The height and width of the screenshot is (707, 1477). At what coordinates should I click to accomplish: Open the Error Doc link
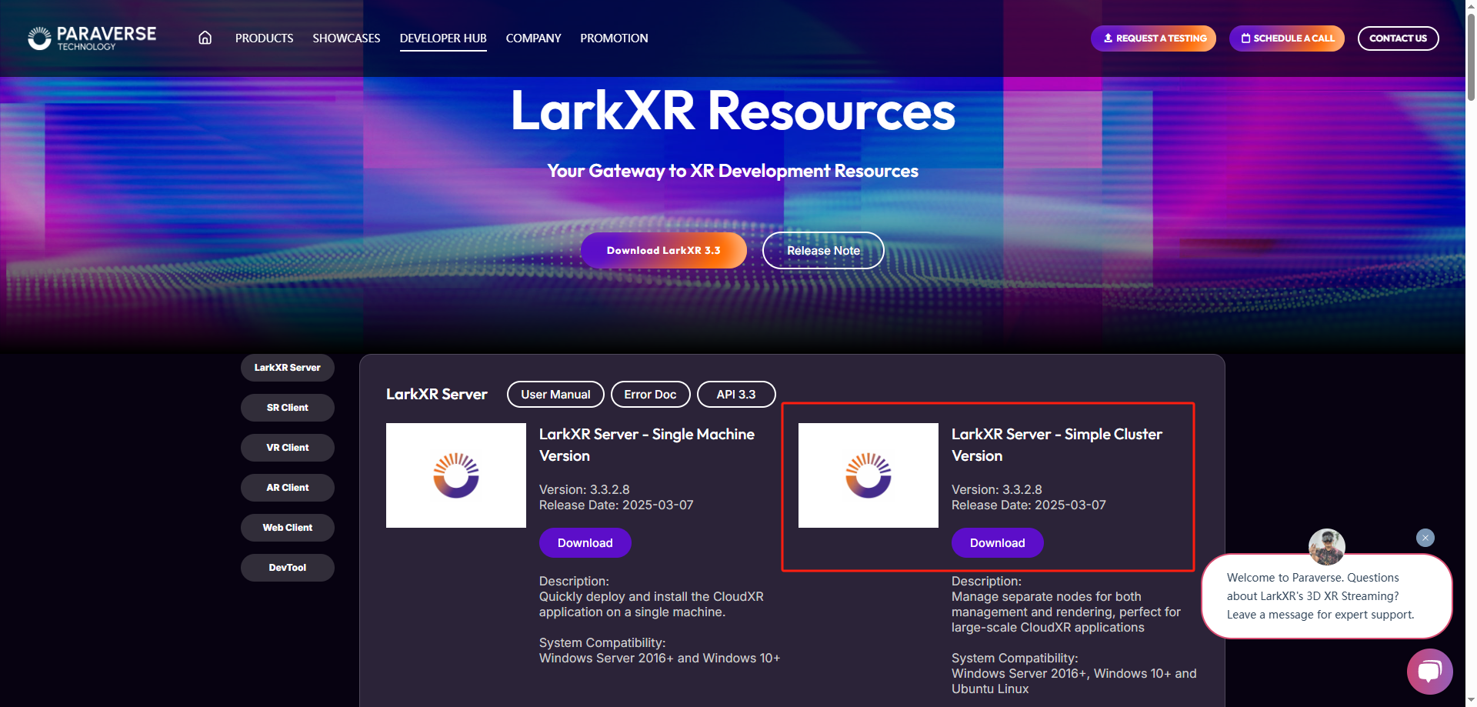coord(650,394)
